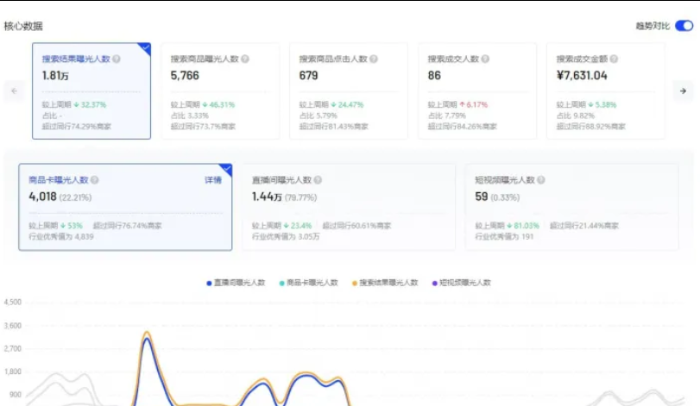Select the 短视频曝光人数 card
The height and width of the screenshot is (406, 700).
point(572,207)
